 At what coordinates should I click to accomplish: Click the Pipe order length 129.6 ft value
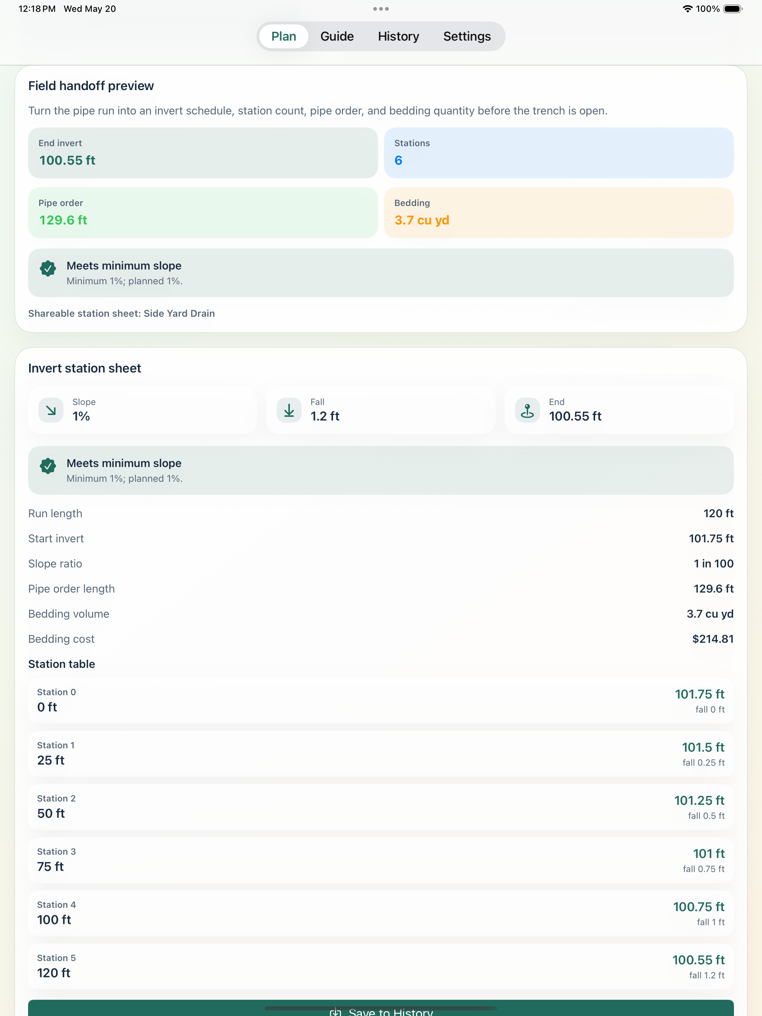pos(713,588)
